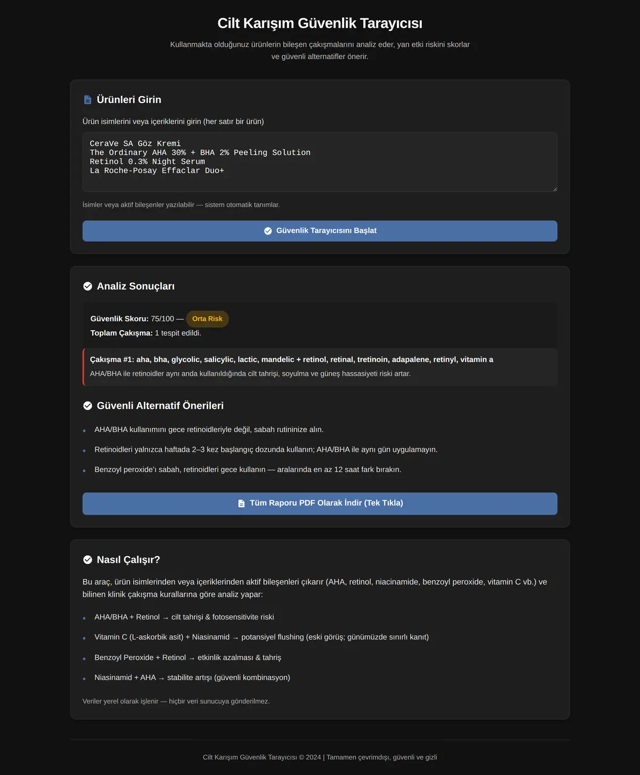Click the checkmark icon beside Güvenli Alternatif Önerileri
Screen dimensions: 640x775
[87, 406]
